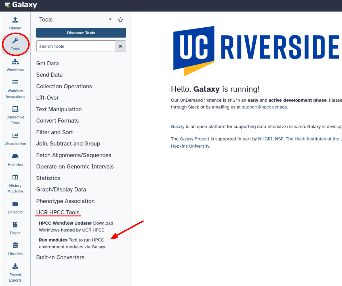Focus the search tools input field
This screenshot has height=286, width=342.
point(76,46)
